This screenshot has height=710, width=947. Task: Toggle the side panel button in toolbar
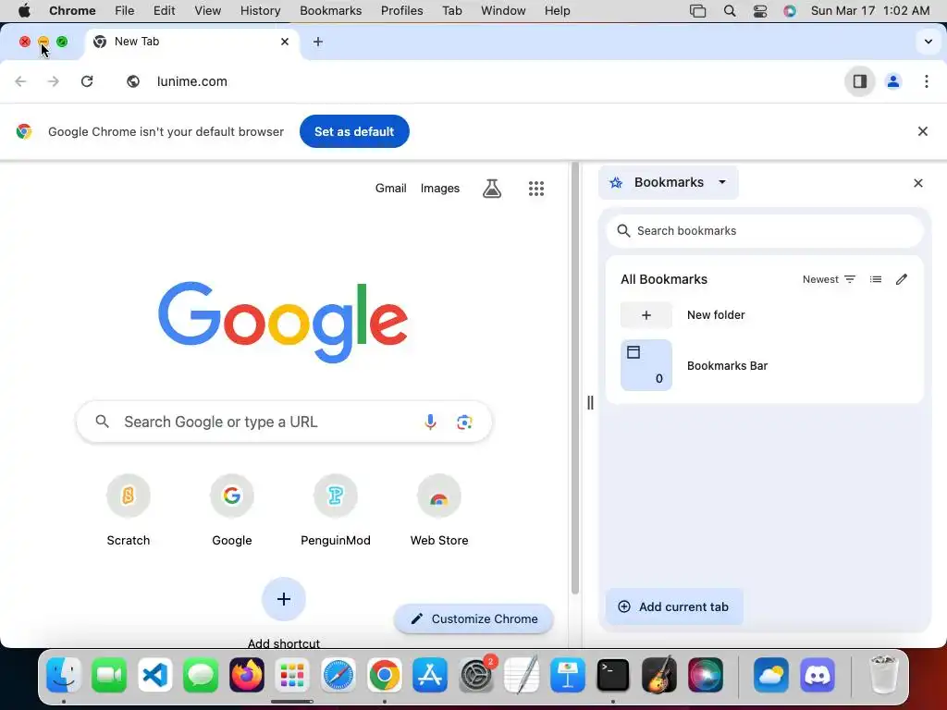[859, 81]
